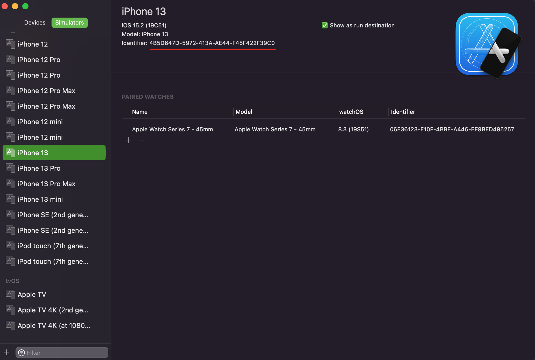The image size is (535, 360).
Task: Switch to the Devices tab
Action: [35, 23]
